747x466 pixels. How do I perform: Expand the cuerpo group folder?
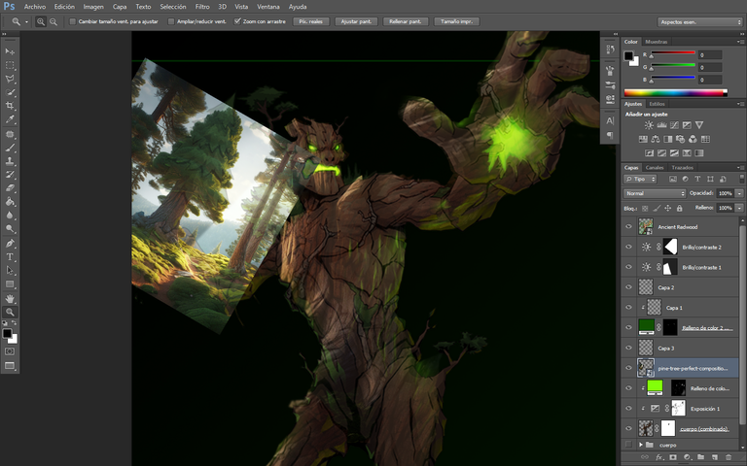[x=641, y=445]
